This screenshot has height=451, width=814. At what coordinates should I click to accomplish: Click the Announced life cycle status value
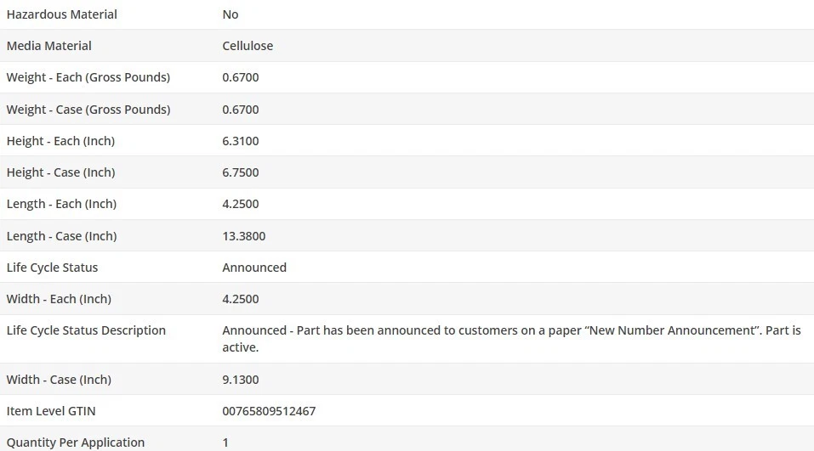pyautogui.click(x=254, y=268)
